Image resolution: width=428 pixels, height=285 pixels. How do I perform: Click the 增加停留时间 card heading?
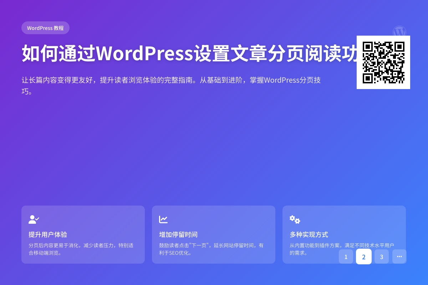click(178, 234)
